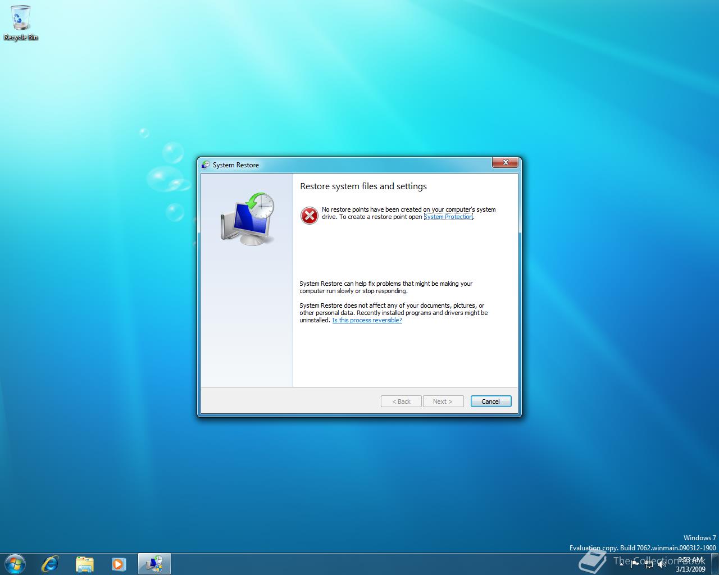Open the Action Center flag icon
Image resolution: width=719 pixels, height=575 pixels.
635,564
